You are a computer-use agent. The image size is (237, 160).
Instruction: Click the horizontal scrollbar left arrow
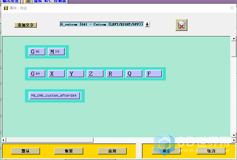tap(4, 140)
